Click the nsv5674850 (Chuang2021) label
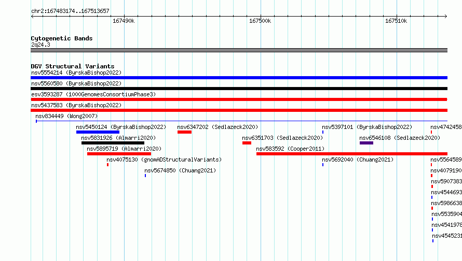Viewport: 462px width, 261px height. coord(180,170)
